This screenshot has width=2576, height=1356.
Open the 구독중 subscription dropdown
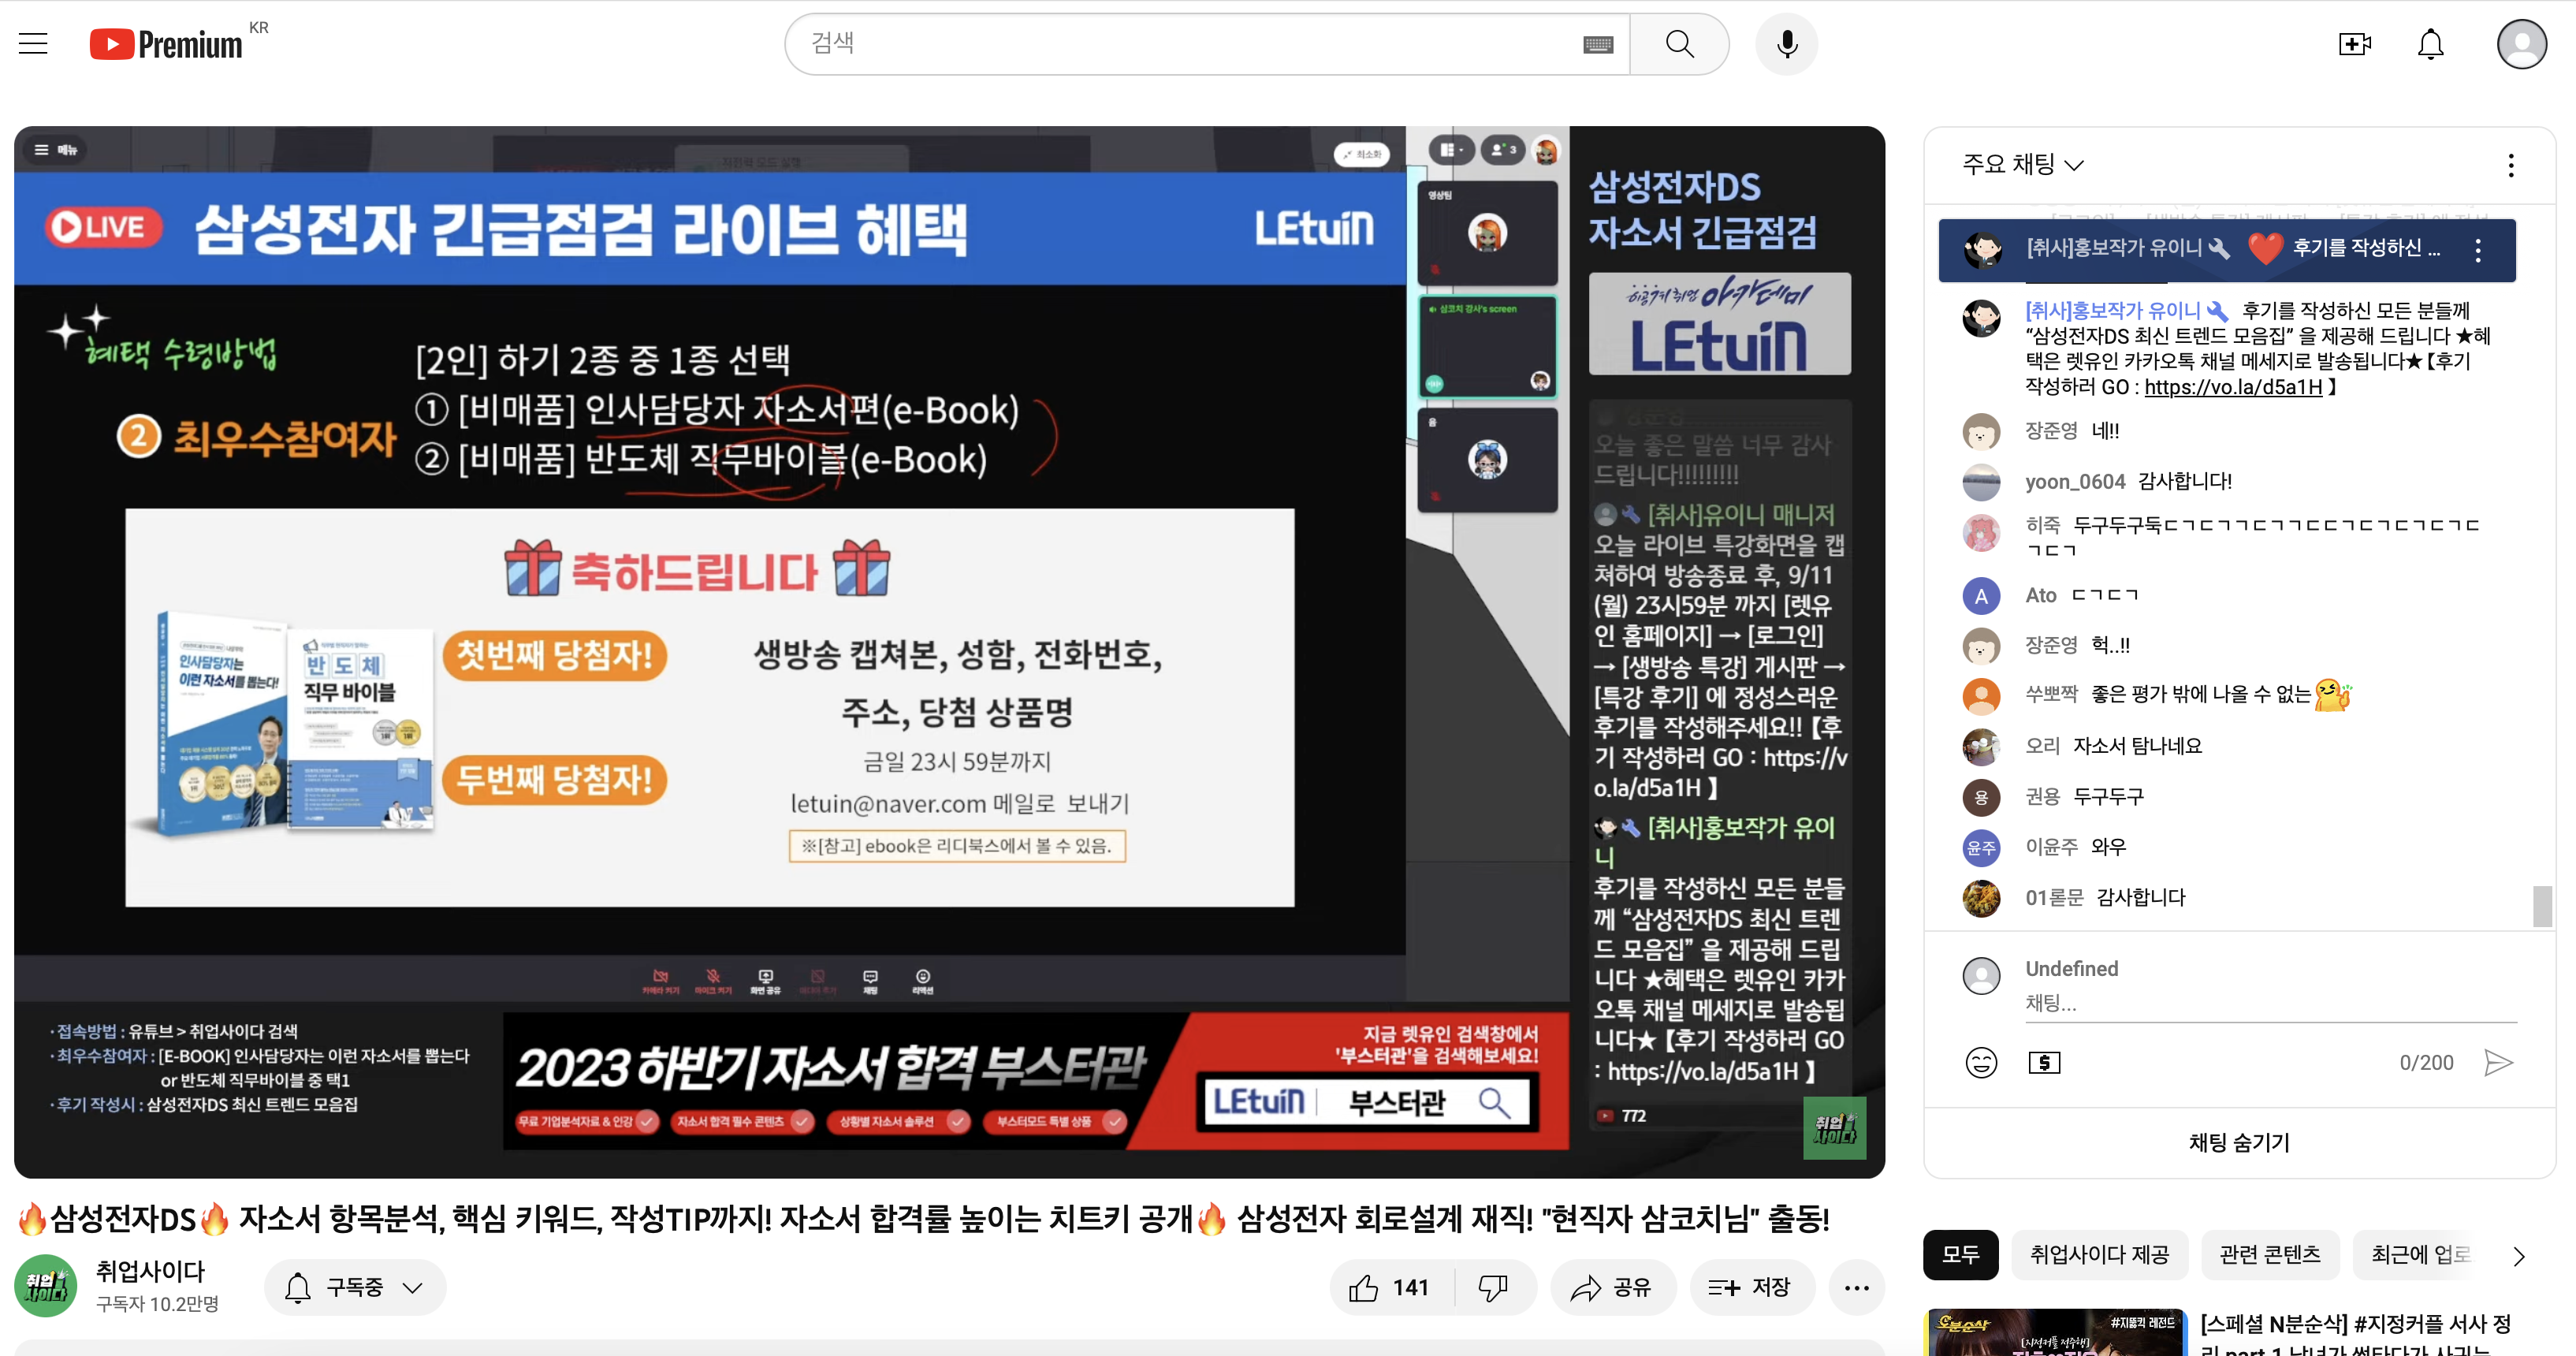click(x=355, y=1287)
